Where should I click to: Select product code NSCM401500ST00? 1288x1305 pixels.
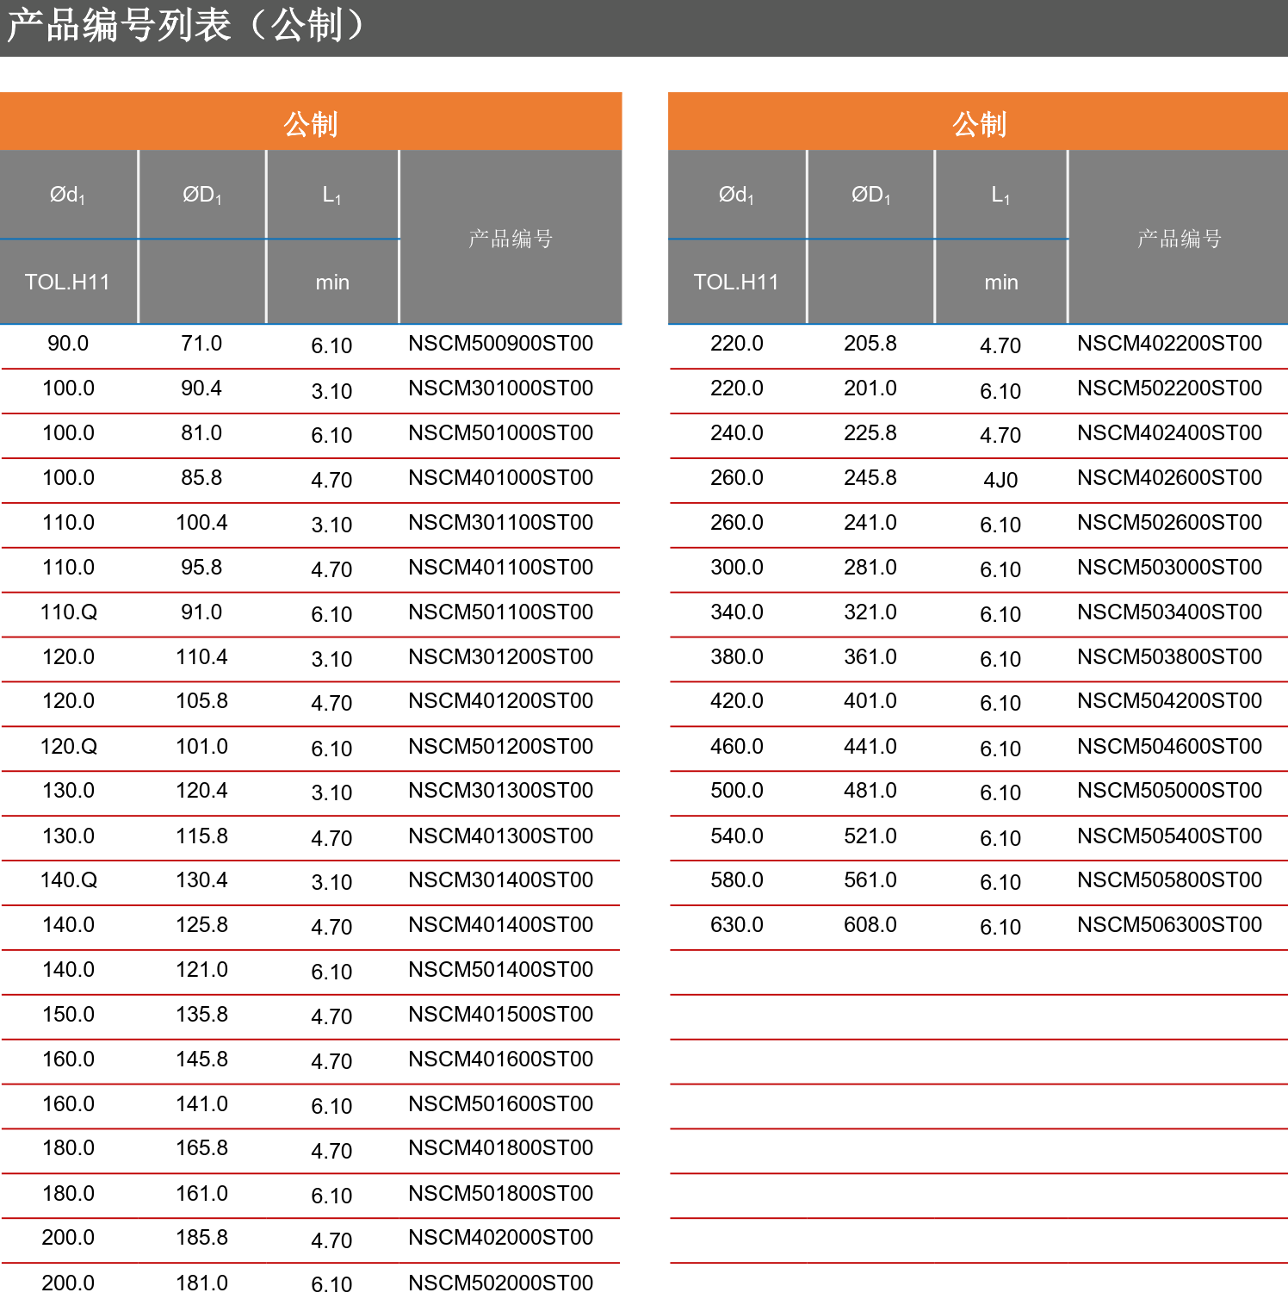[500, 1015]
